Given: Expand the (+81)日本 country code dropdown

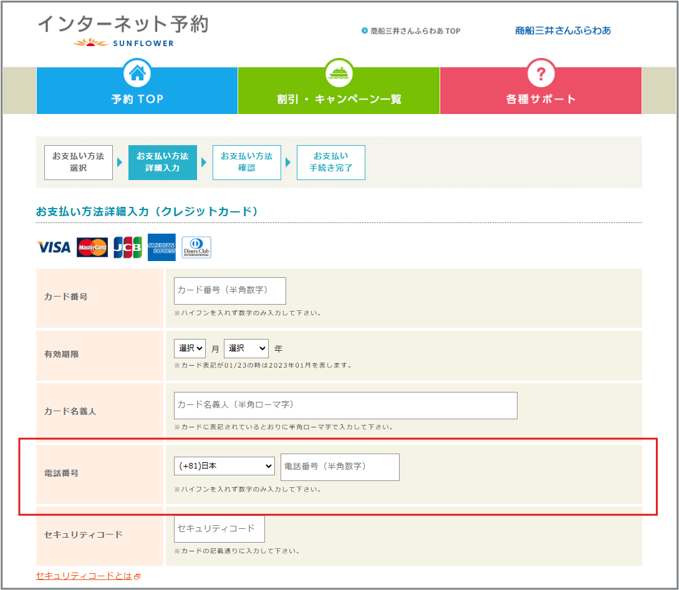Looking at the screenshot, I should [x=224, y=466].
